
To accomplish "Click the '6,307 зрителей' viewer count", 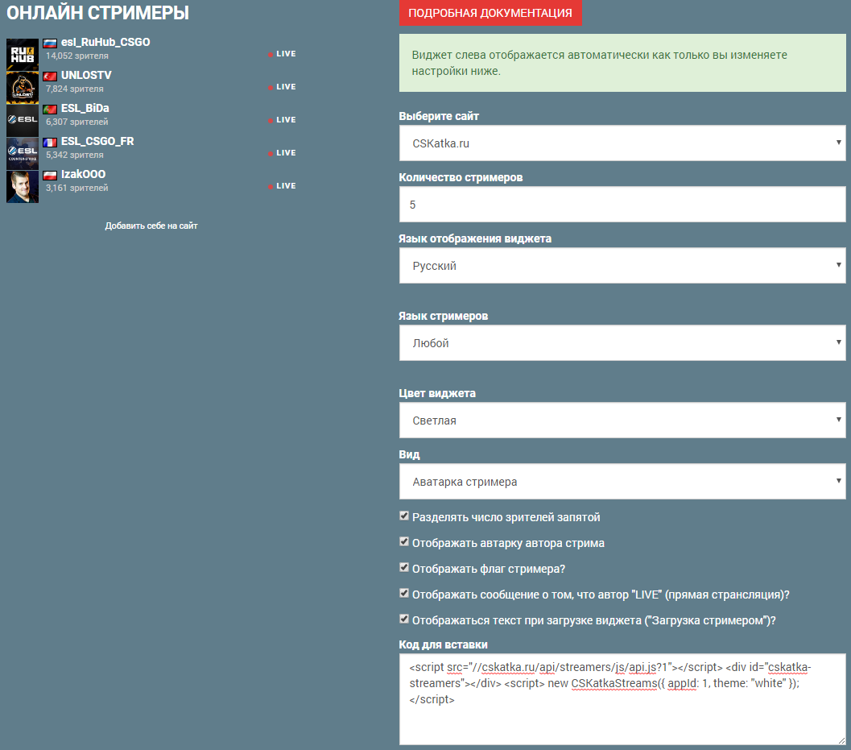I will (77, 122).
